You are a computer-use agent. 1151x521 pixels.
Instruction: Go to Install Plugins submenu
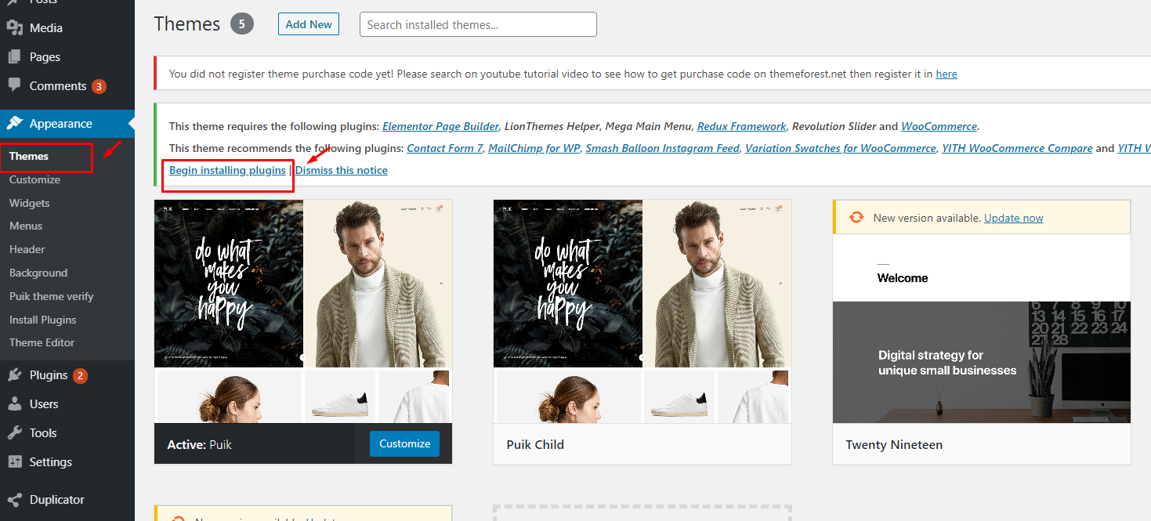coord(43,320)
